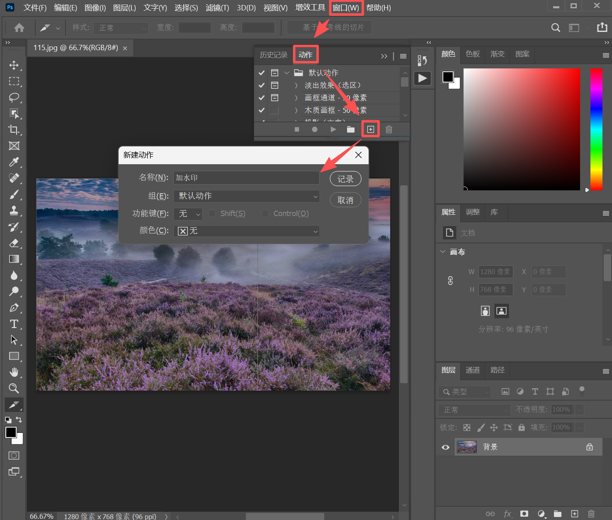The image size is (612, 520).
Task: Select the Move tool
Action: pyautogui.click(x=14, y=66)
